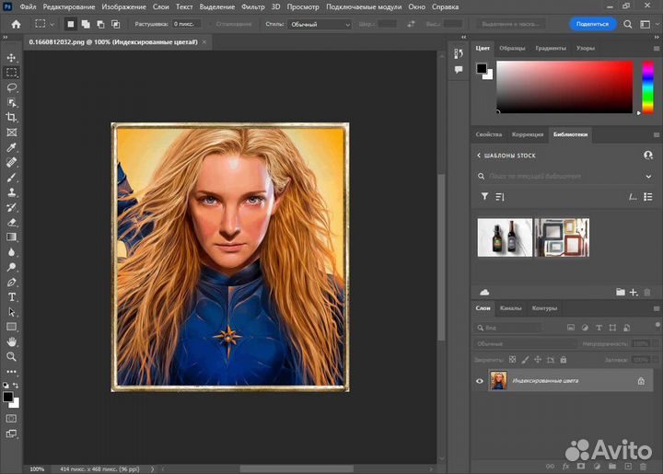Toggle Quick Mask mode
Screen dimensions: 663x474
click(x=11, y=418)
